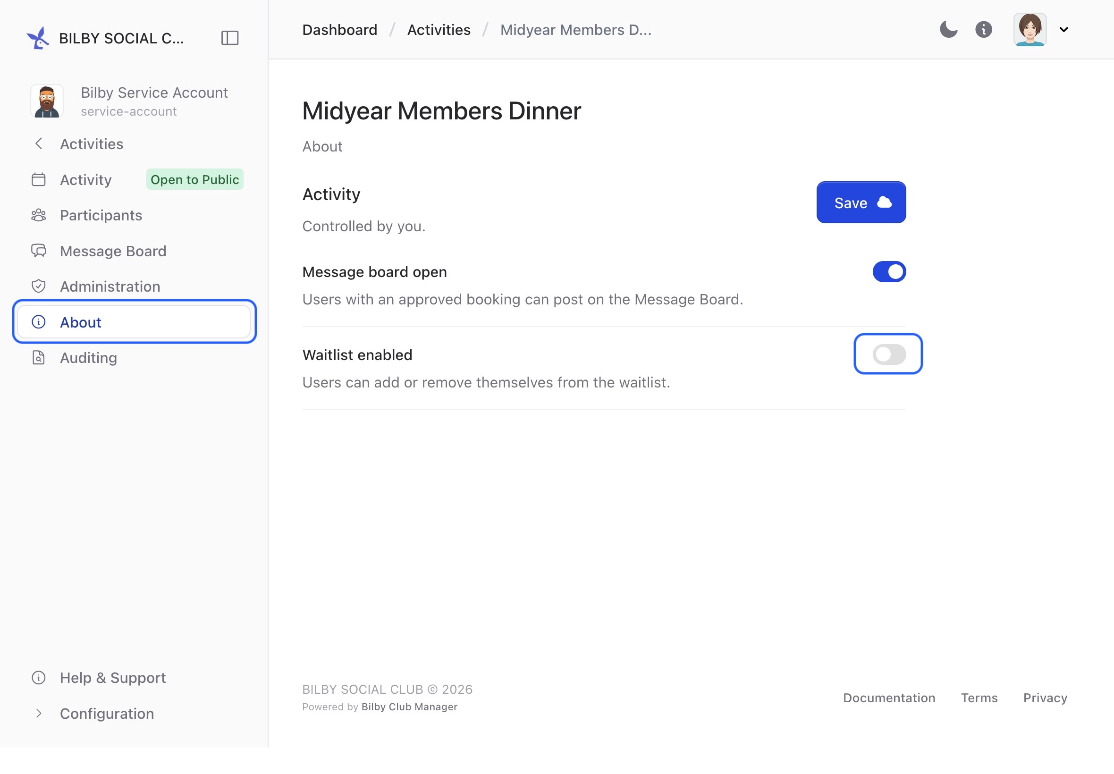
Task: Open Administration in the sidebar
Action: point(134,286)
